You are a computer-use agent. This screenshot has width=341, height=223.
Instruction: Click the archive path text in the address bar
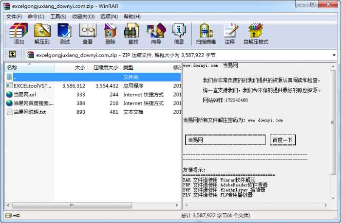[x=126, y=55]
